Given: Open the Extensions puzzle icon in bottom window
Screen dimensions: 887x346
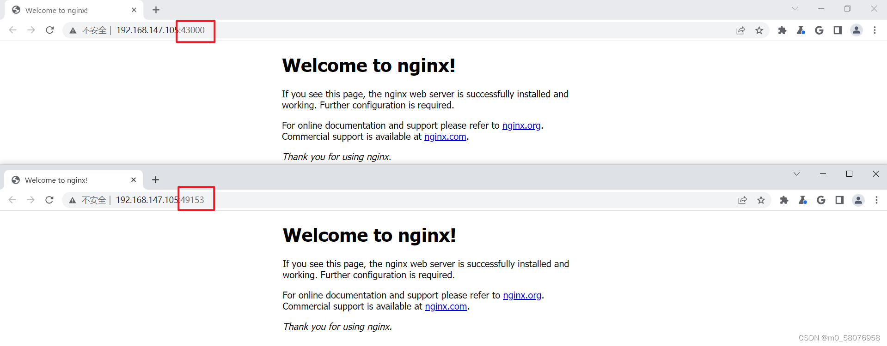Looking at the screenshot, I should [784, 200].
